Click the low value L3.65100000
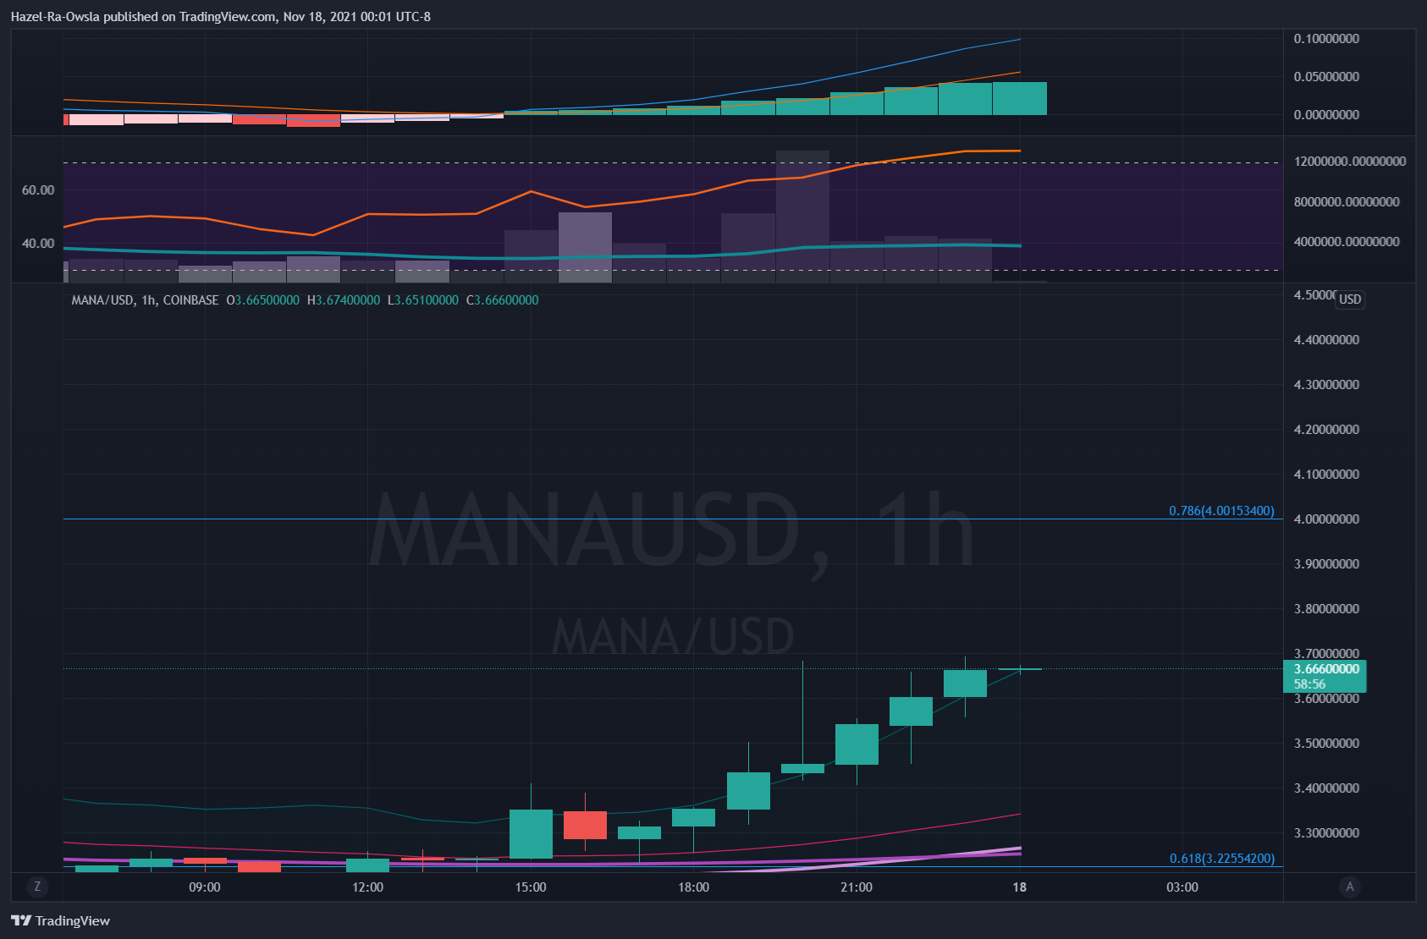The width and height of the screenshot is (1427, 939). point(422,299)
